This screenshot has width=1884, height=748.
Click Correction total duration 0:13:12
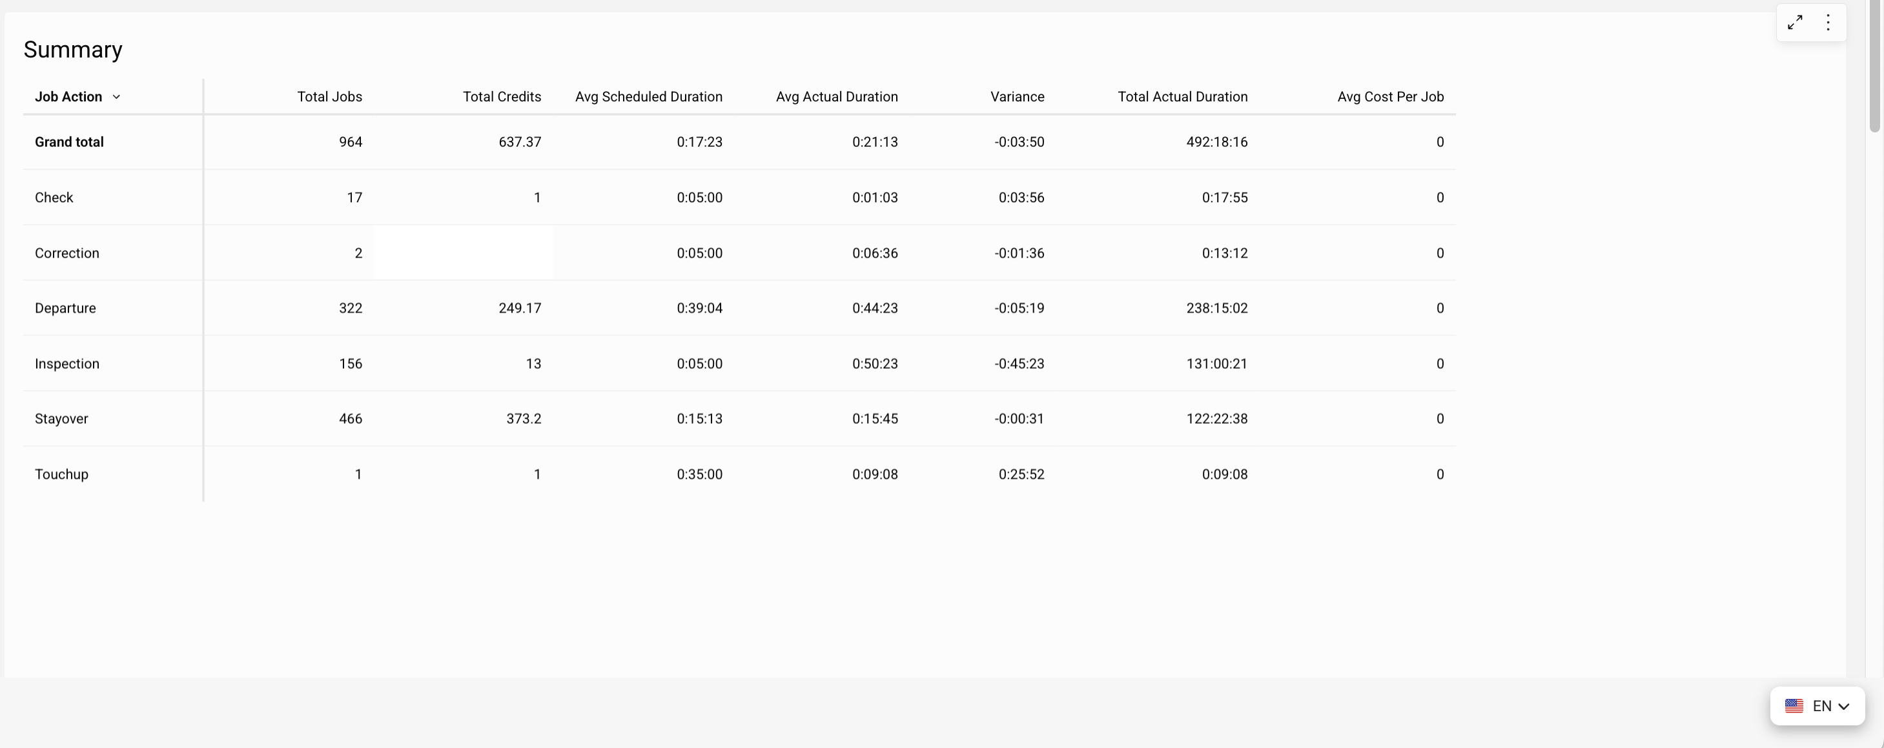coord(1225,253)
